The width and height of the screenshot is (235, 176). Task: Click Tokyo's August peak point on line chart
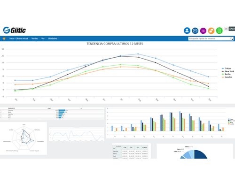pos(138,54)
